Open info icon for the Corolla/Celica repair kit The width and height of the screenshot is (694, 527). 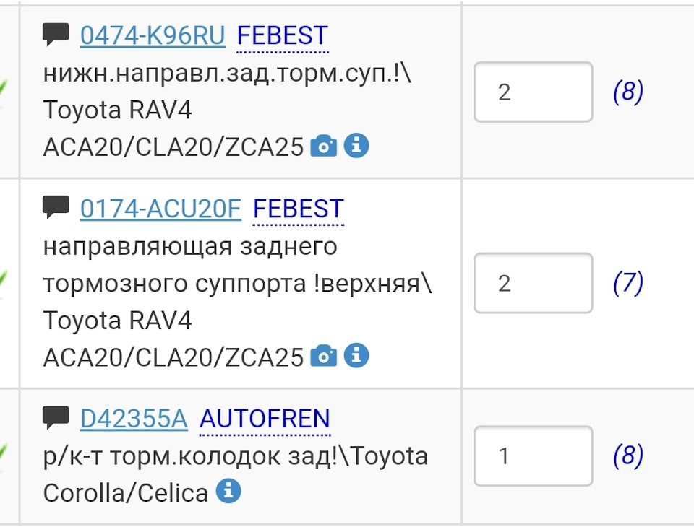click(x=229, y=492)
